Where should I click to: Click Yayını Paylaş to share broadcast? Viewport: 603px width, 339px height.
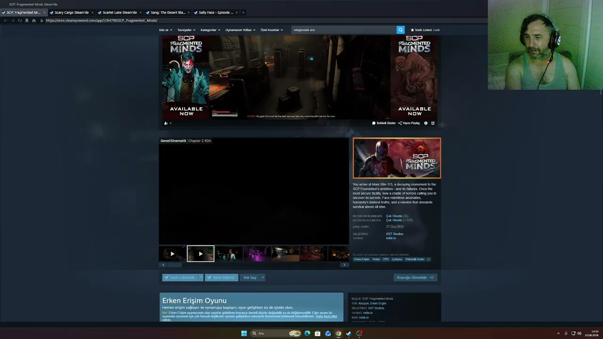point(409,123)
